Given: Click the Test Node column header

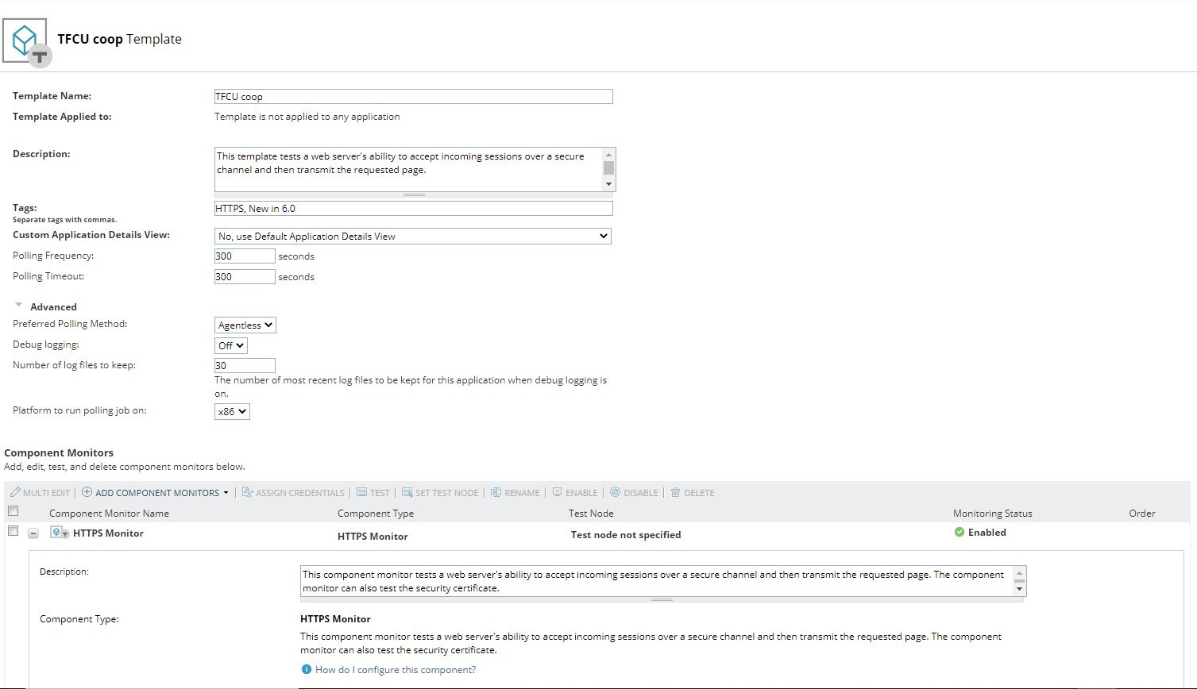Looking at the screenshot, I should click(591, 513).
